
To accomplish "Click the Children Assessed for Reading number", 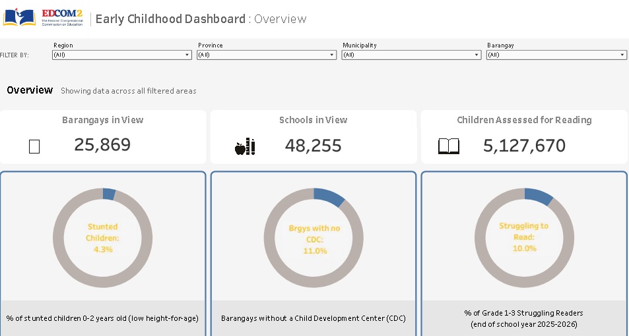I will (524, 146).
